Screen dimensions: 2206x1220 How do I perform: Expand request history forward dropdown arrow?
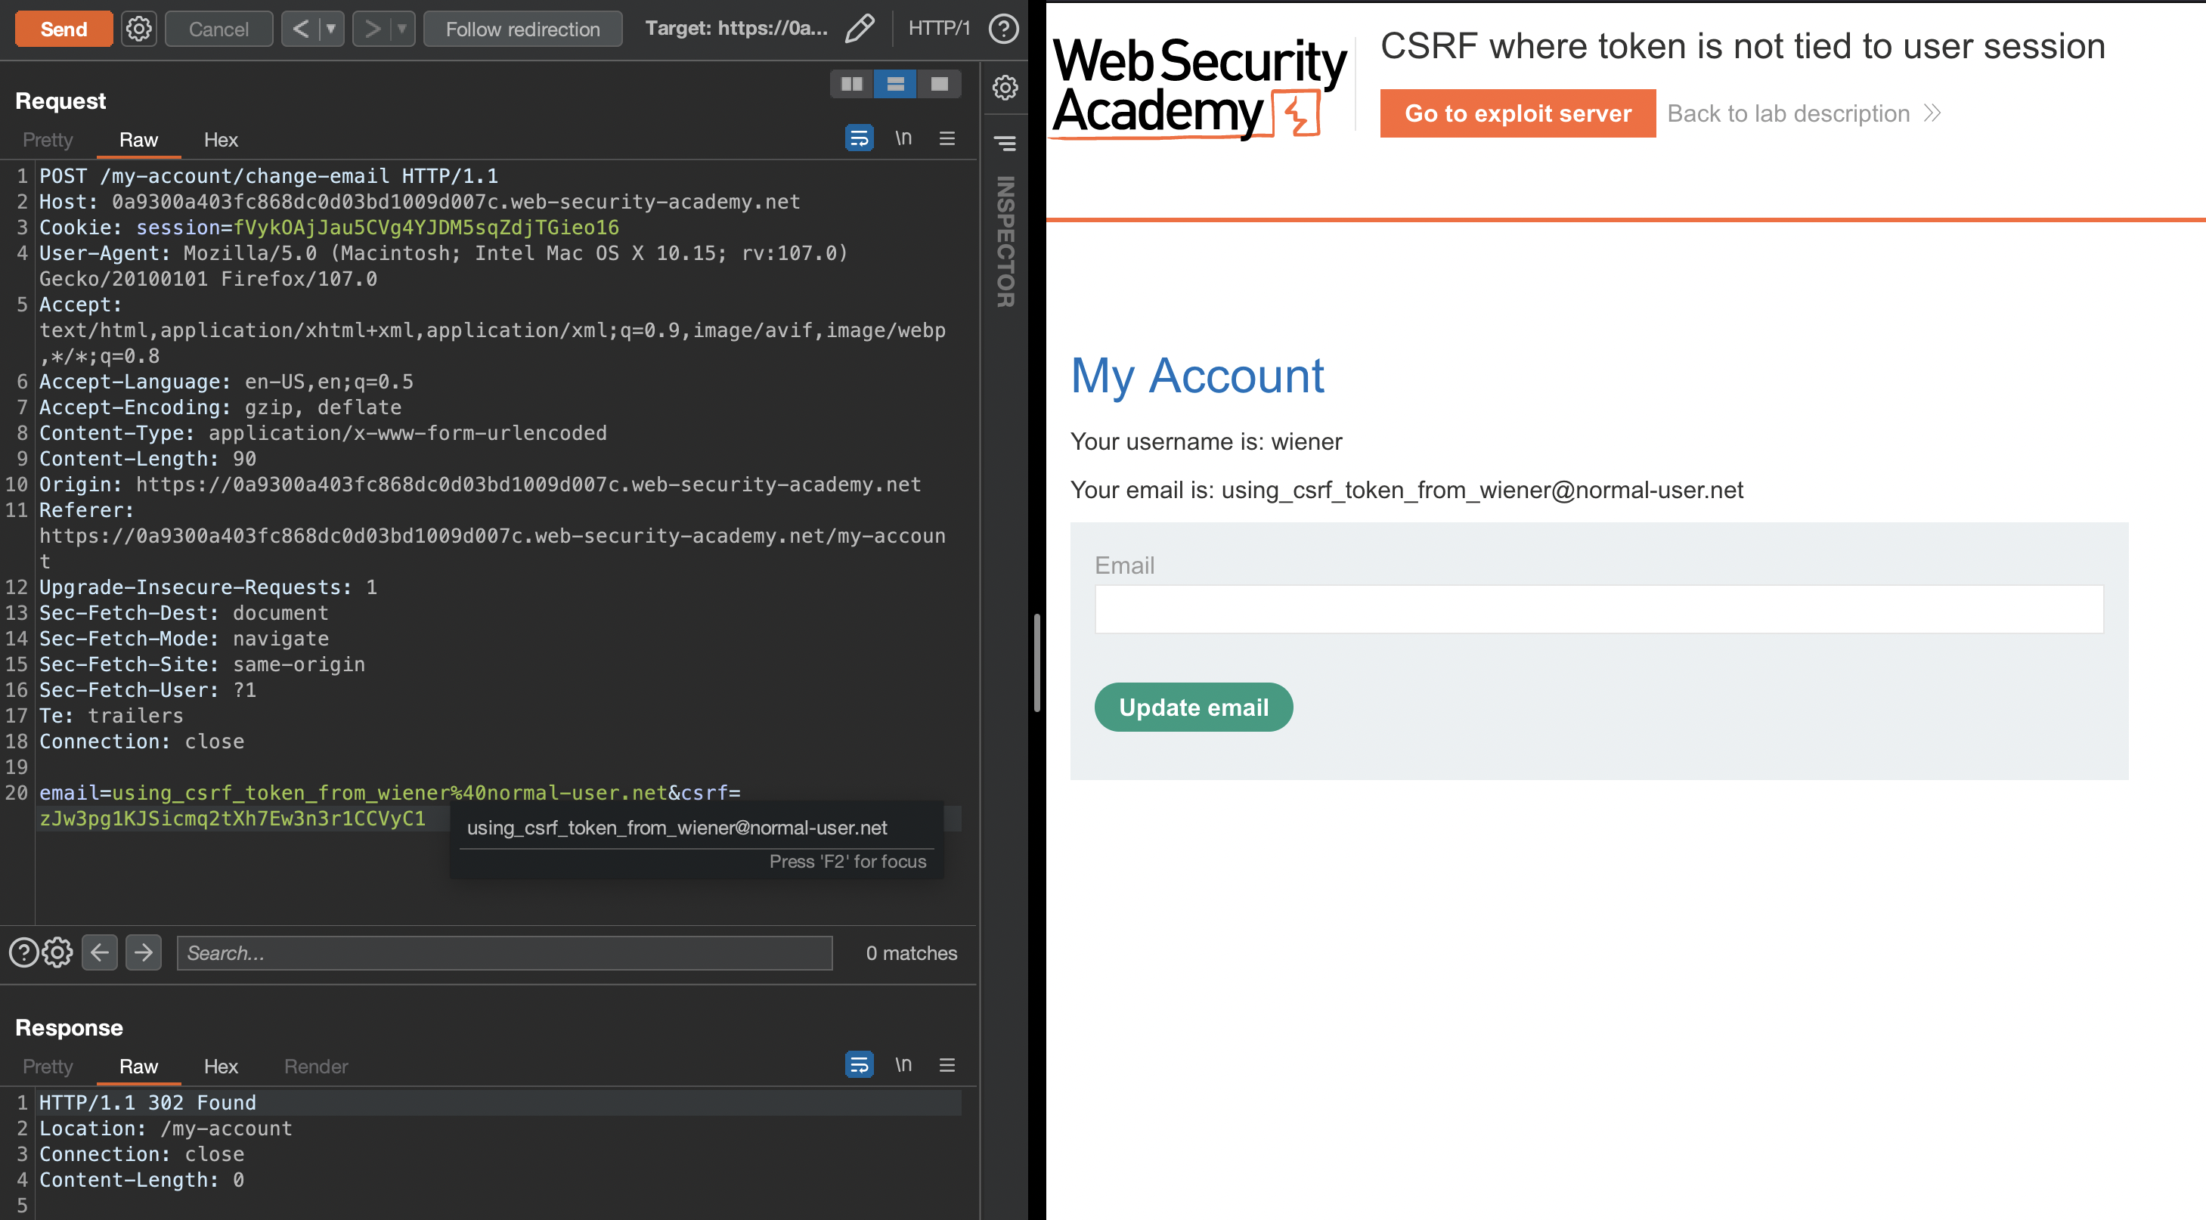coord(401,29)
